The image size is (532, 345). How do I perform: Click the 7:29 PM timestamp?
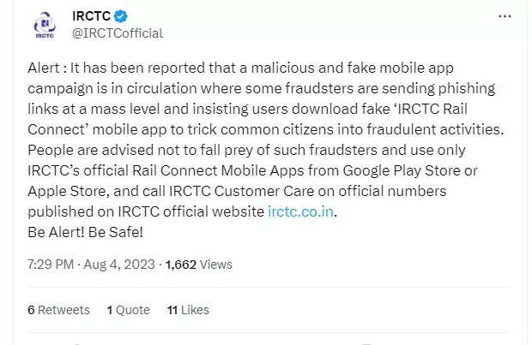click(x=50, y=265)
